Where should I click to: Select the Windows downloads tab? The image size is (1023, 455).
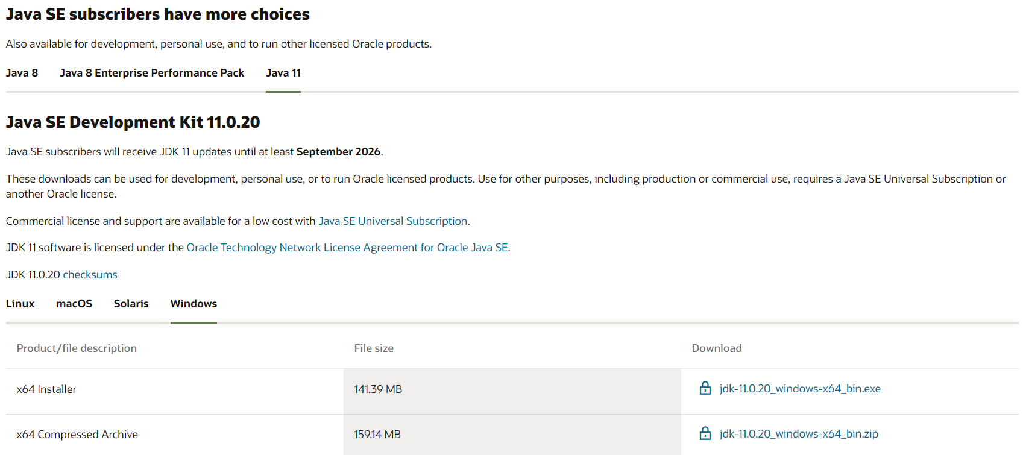click(x=194, y=304)
